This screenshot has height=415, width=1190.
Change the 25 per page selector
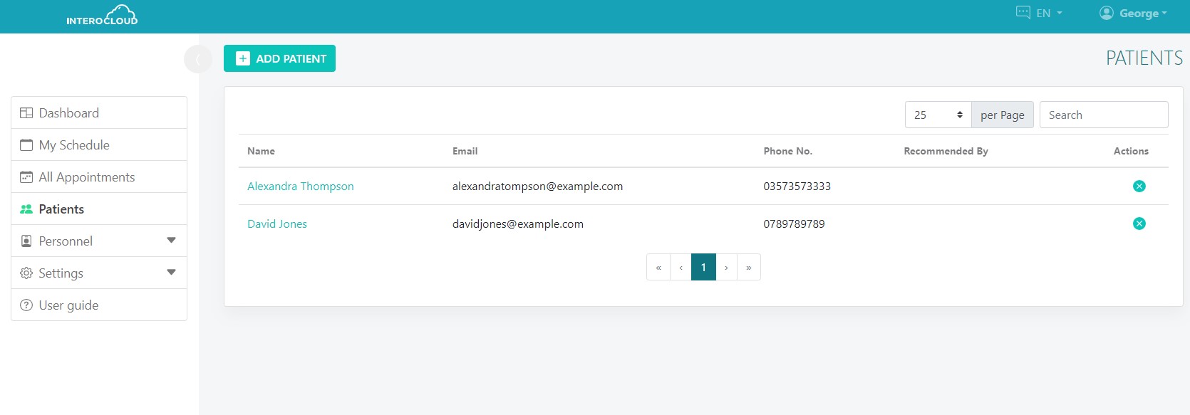tap(938, 115)
